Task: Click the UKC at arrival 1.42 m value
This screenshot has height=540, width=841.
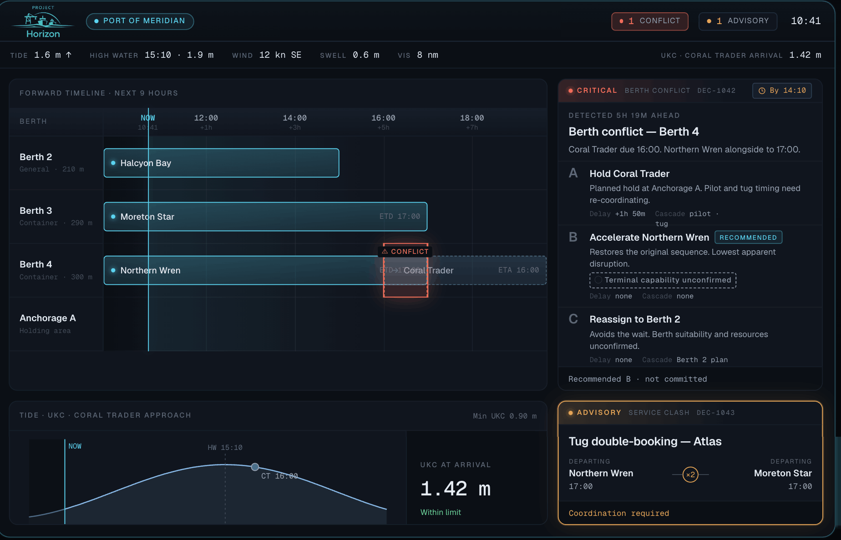Action: pyautogui.click(x=455, y=489)
